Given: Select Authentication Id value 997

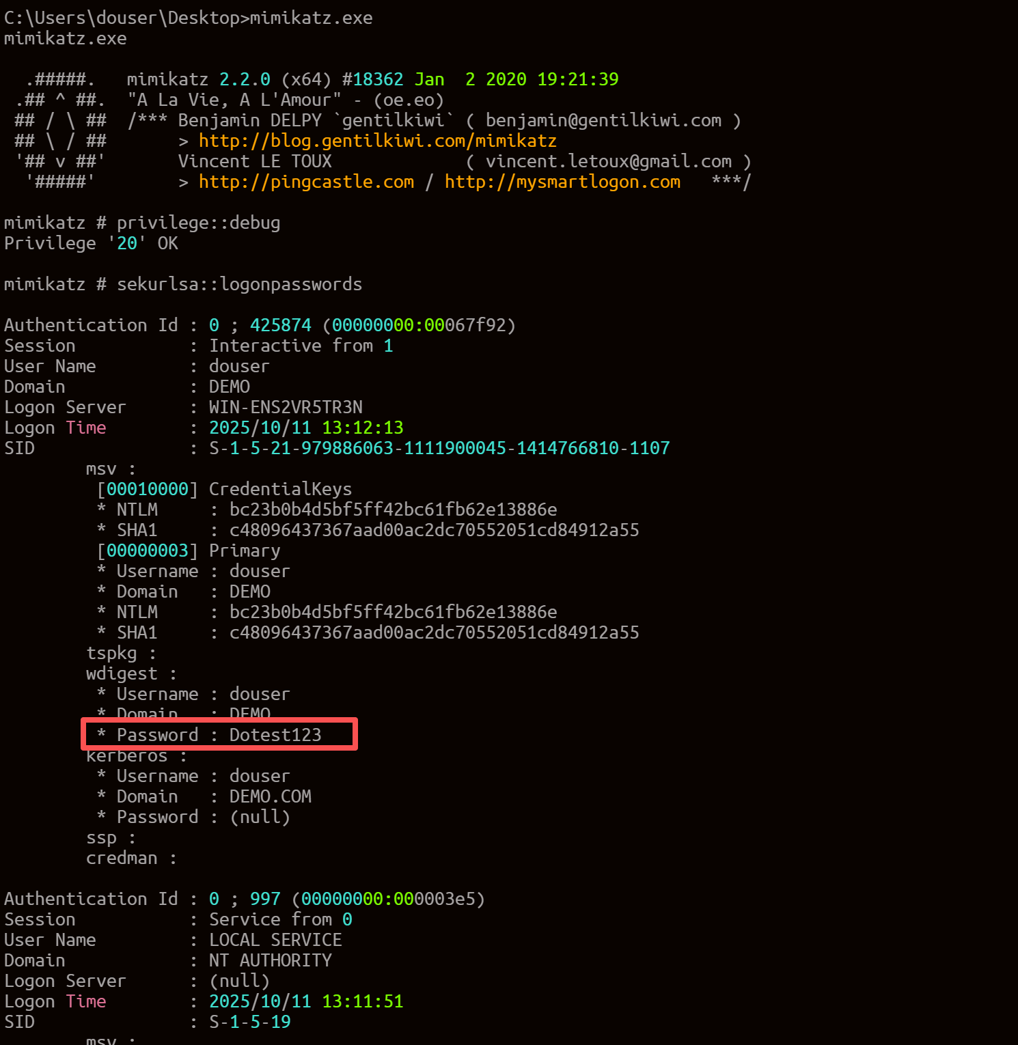Looking at the screenshot, I should pyautogui.click(x=265, y=900).
